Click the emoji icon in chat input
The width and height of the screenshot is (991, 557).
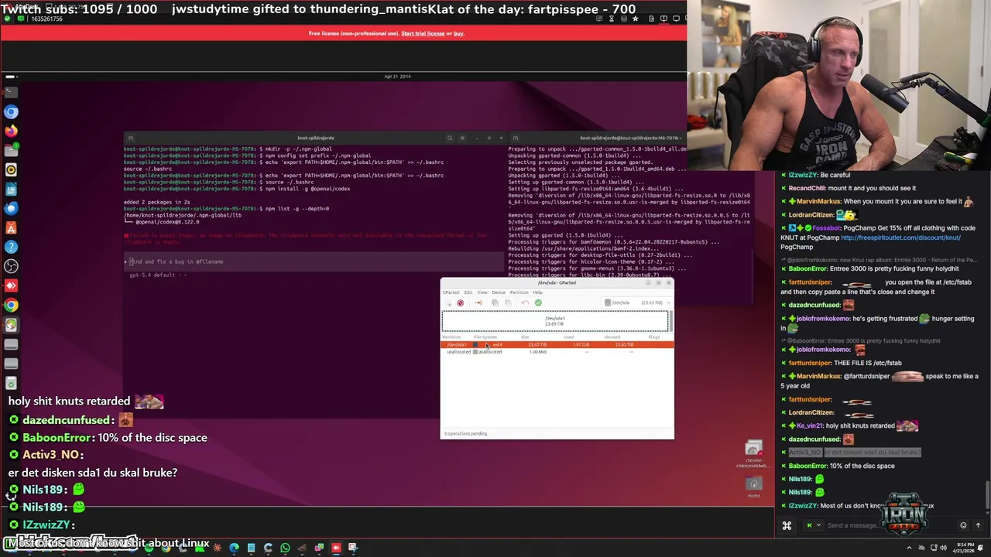pyautogui.click(x=963, y=525)
